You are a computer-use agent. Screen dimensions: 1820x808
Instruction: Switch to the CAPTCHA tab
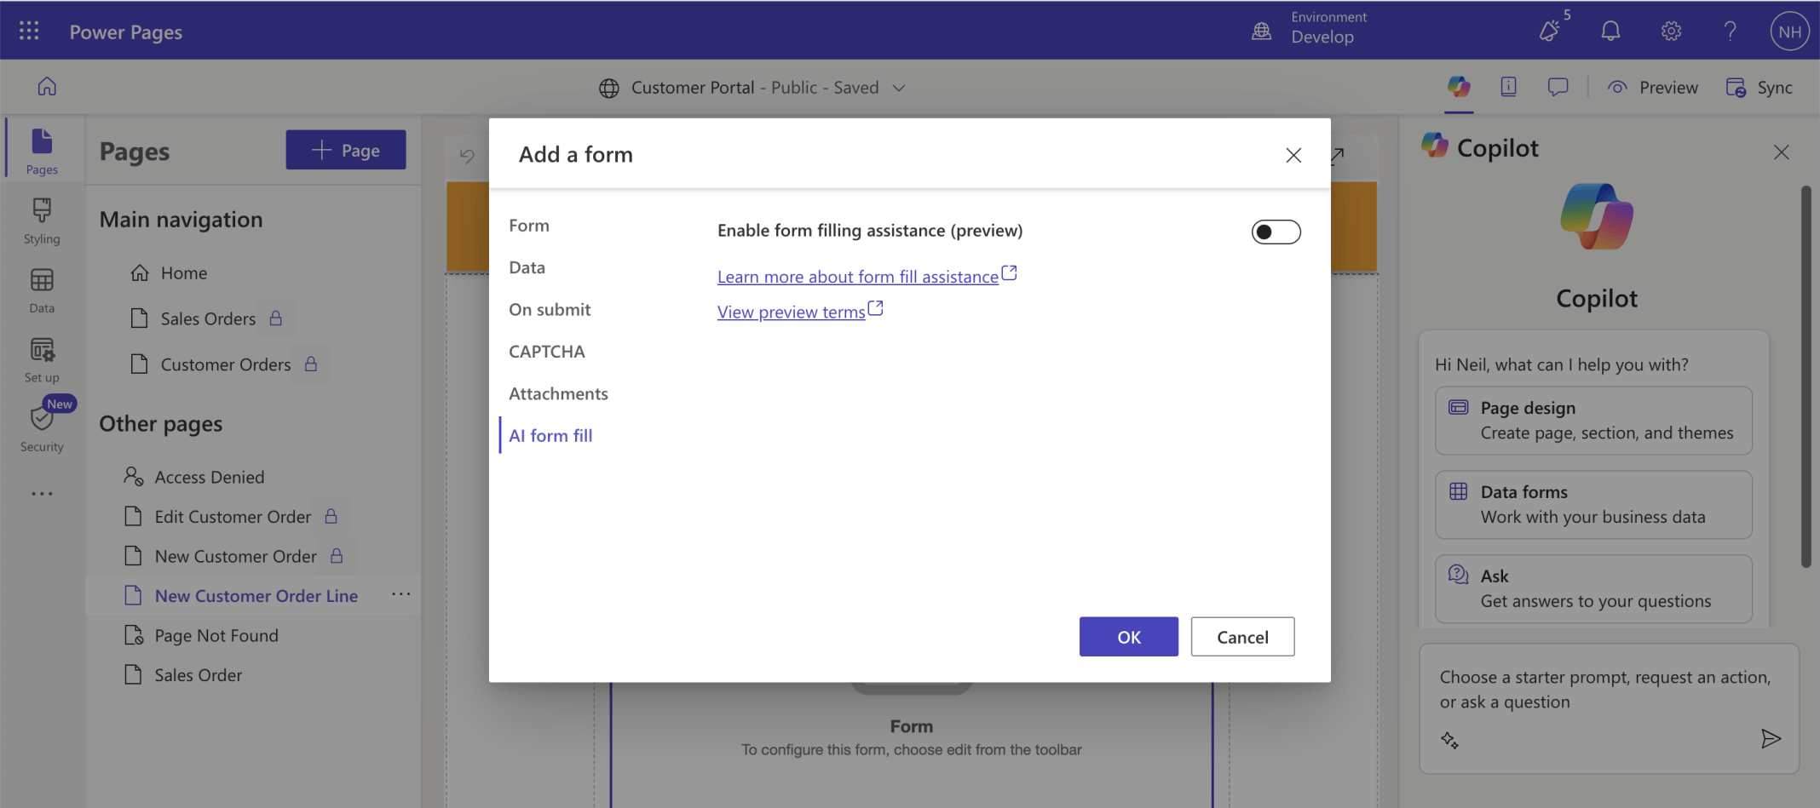pos(546,352)
